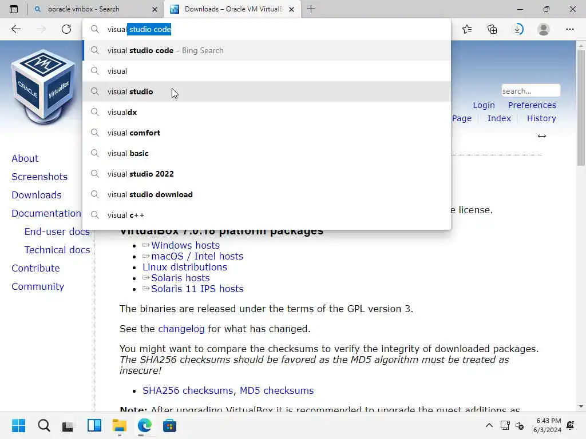Open the Windows Start button

[18, 425]
